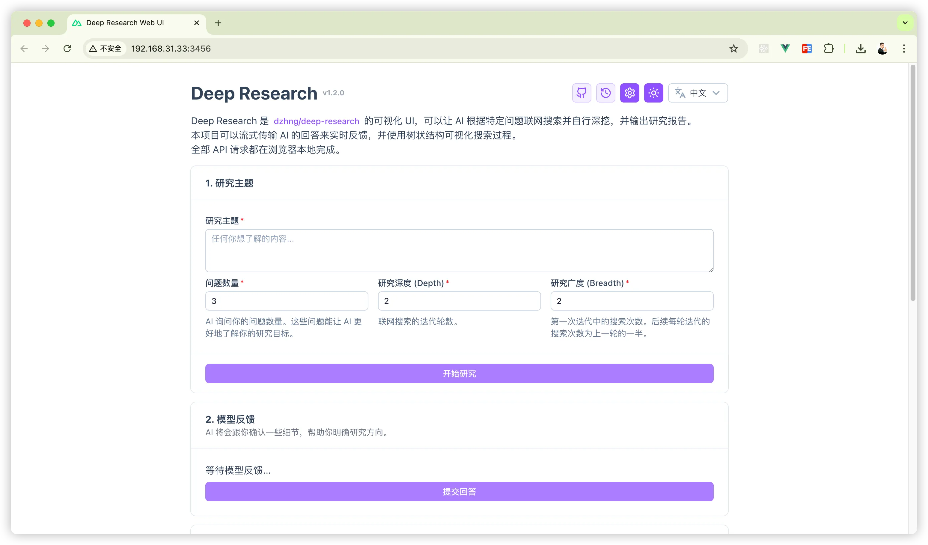Open research history clock icon
928x545 pixels.
click(605, 93)
